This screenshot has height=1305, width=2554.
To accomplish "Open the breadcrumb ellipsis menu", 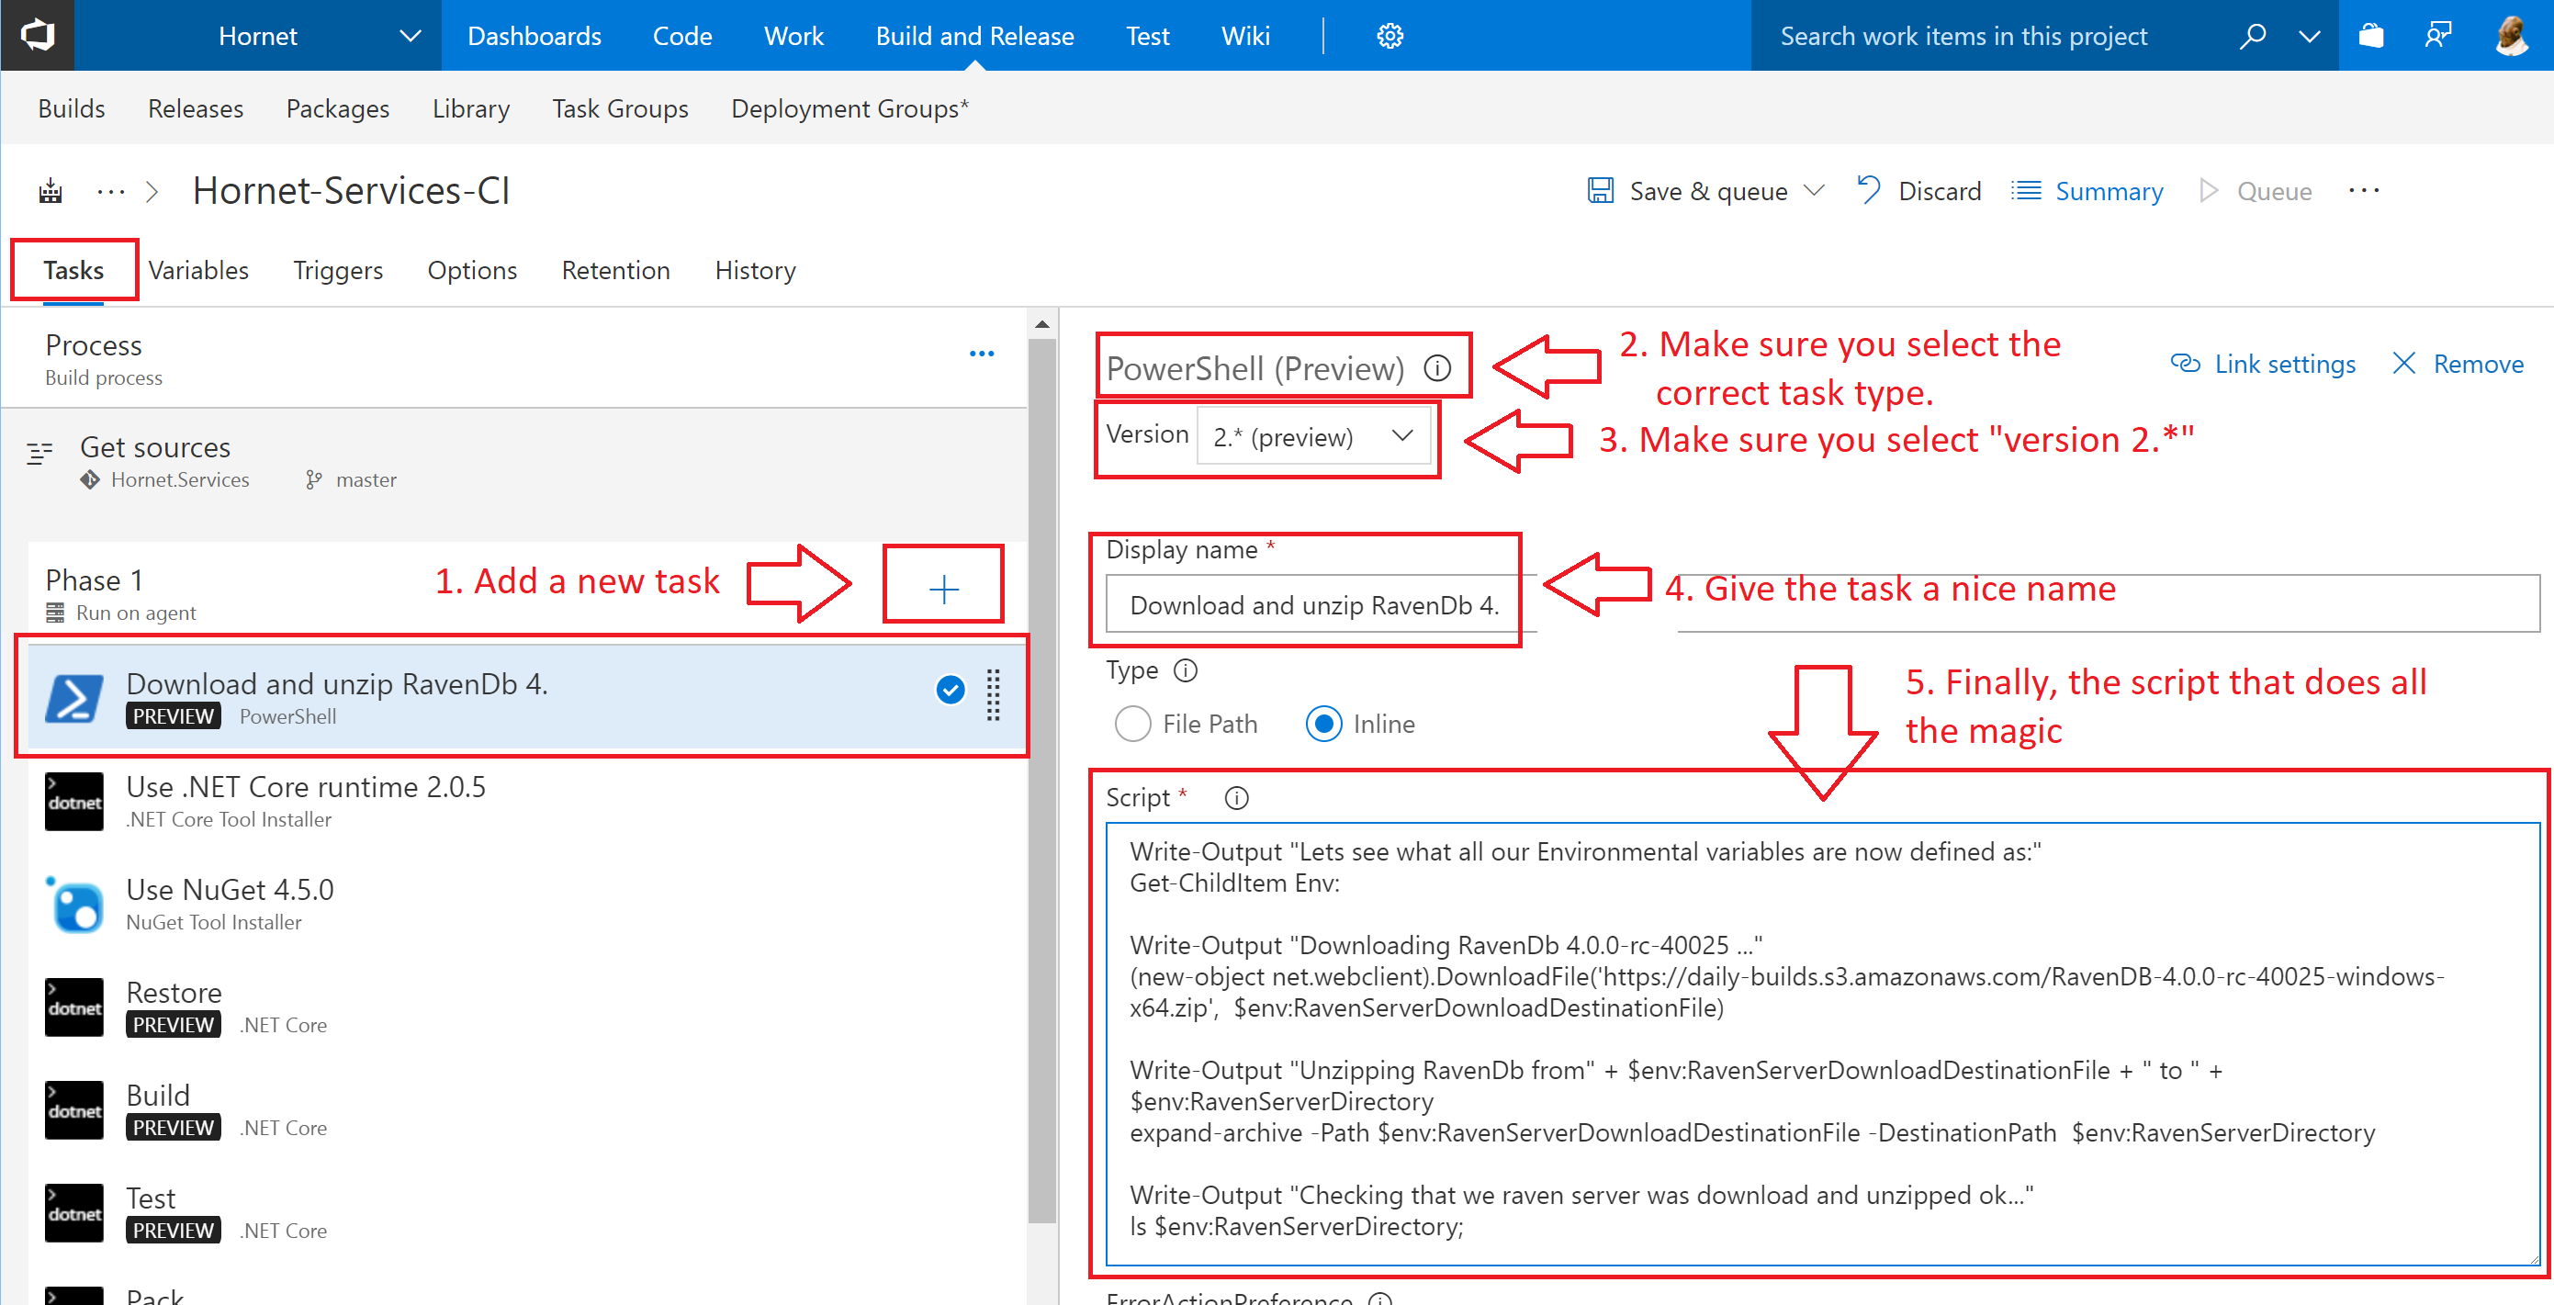I will pos(111,190).
